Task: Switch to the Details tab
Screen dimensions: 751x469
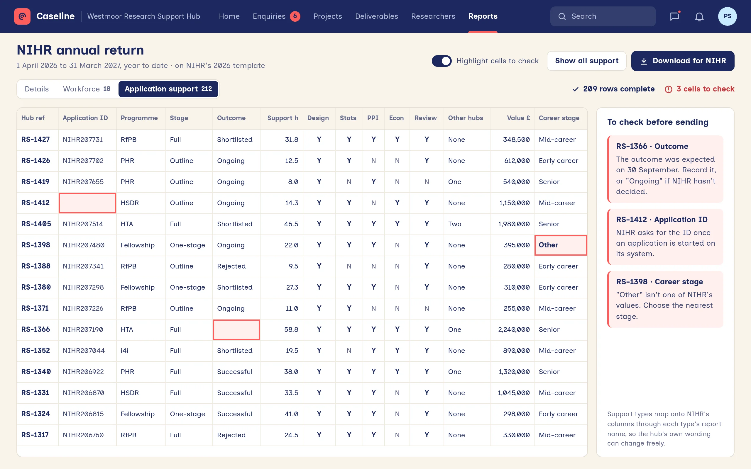Action: click(37, 89)
